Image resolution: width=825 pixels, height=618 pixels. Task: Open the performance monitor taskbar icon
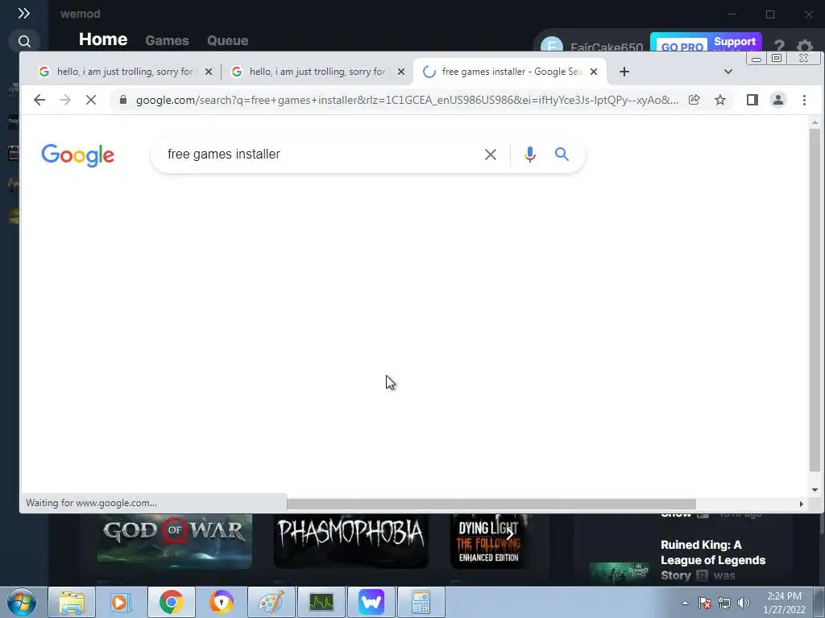coord(321,602)
